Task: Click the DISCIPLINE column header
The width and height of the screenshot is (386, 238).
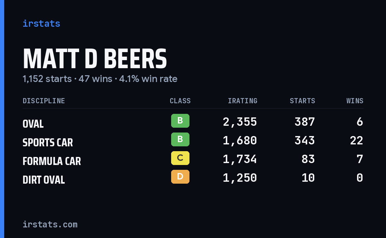Action: 44,101
